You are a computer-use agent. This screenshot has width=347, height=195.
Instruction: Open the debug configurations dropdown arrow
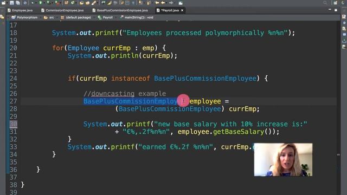(36, 3)
